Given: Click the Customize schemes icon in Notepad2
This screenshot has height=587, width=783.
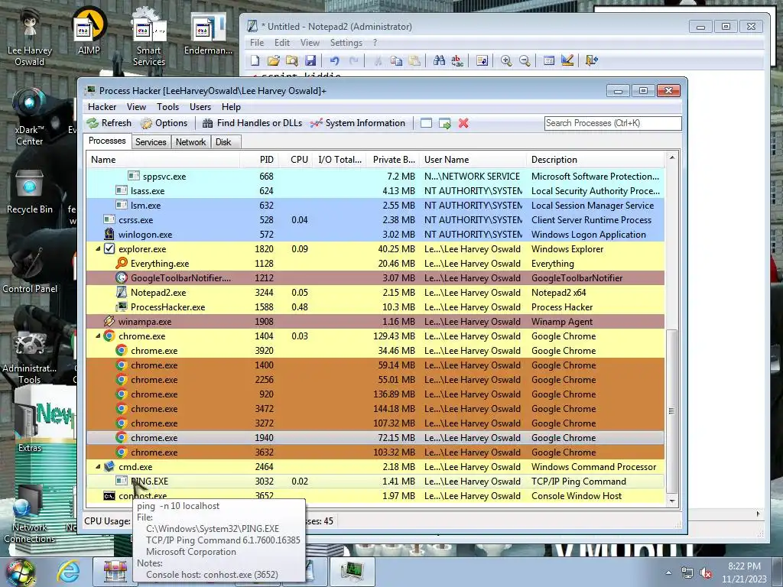Looking at the screenshot, I should (x=567, y=61).
